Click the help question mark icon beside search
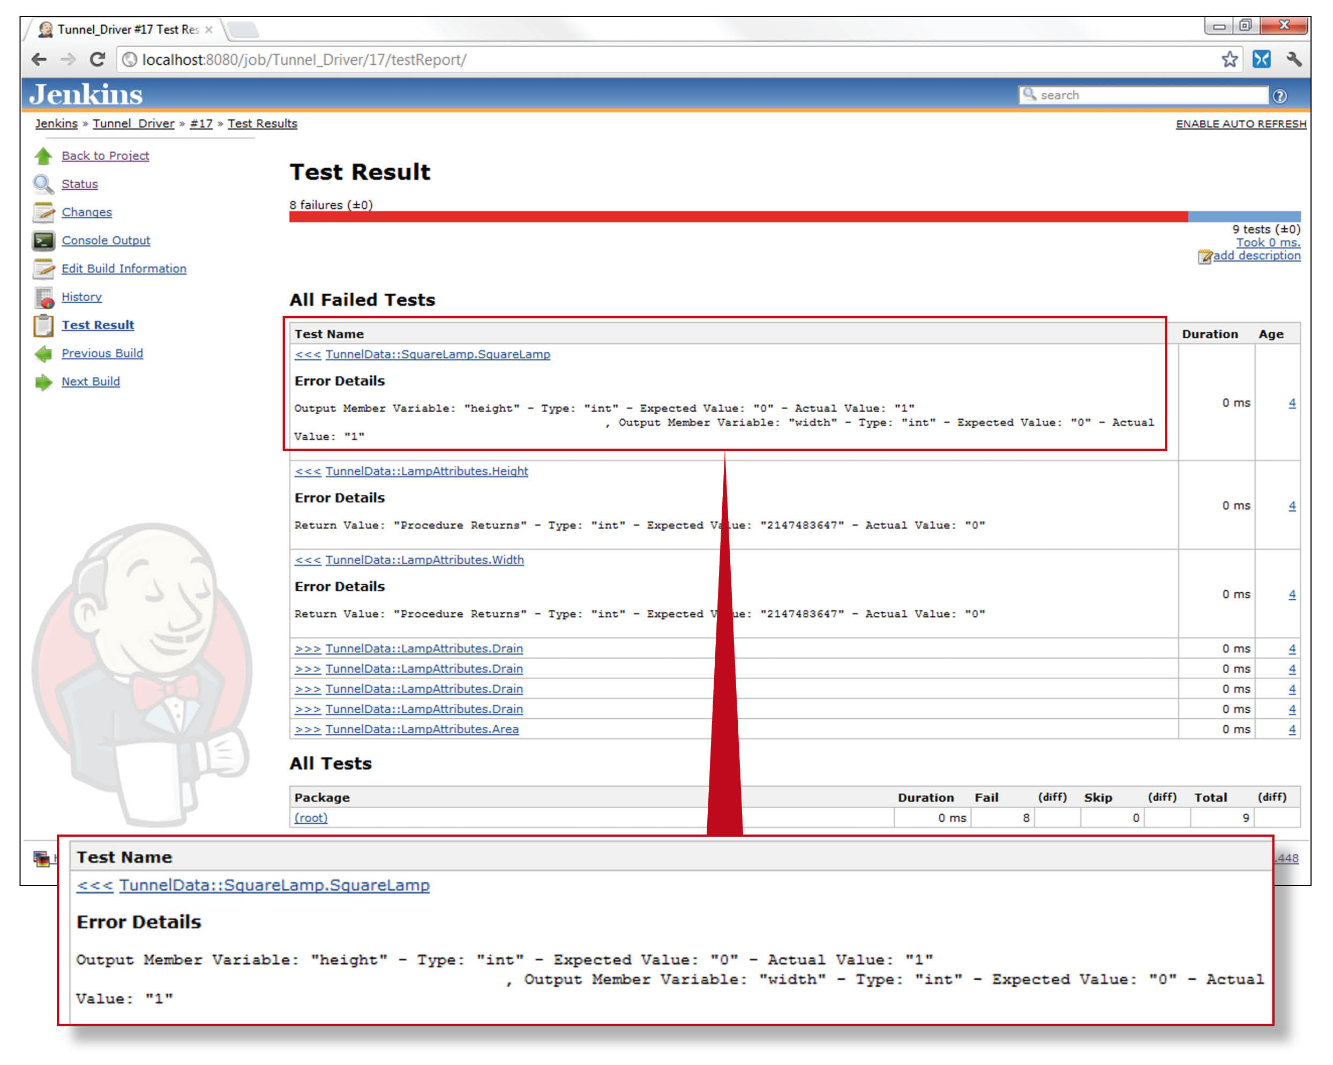The height and width of the screenshot is (1065, 1333). coord(1279,95)
